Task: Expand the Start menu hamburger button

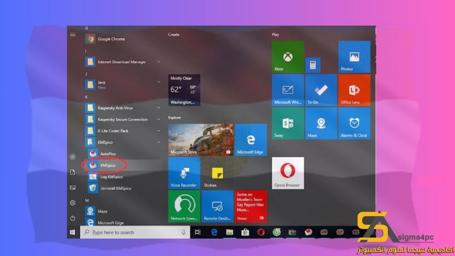Action: click(73, 34)
